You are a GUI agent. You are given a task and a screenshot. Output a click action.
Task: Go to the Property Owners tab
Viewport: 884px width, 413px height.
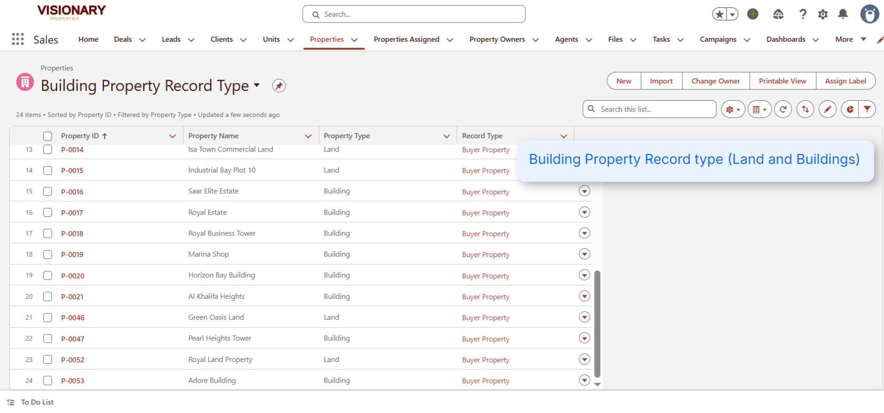(497, 39)
